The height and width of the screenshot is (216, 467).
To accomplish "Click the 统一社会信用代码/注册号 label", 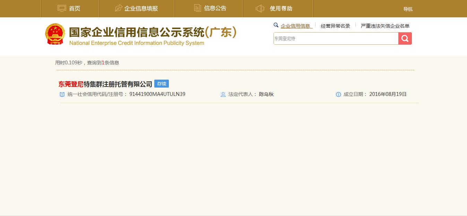I will [97, 94].
